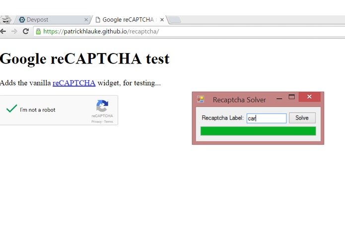Click the Devpost tab favicon
Image resolution: width=345 pixels, height=245 pixels.
coord(22,20)
